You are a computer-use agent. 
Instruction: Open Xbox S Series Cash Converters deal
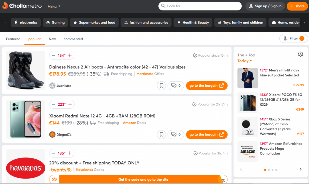coord(275,126)
